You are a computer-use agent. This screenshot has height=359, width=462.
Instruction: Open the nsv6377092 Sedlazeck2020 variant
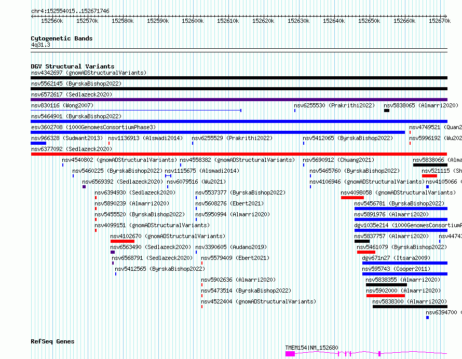tap(72, 149)
